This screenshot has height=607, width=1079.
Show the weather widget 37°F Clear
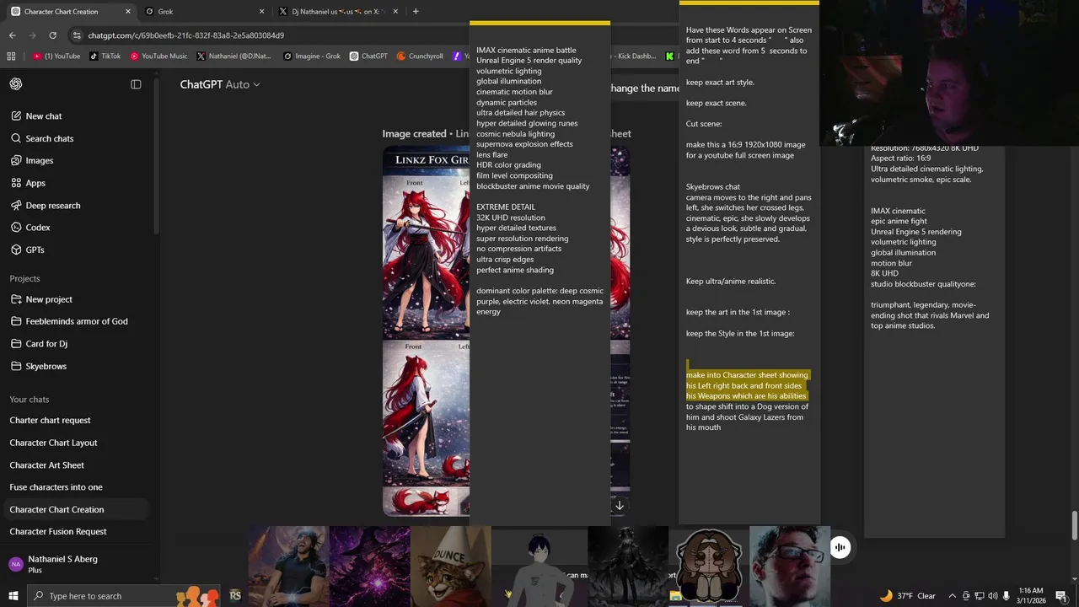click(x=907, y=596)
